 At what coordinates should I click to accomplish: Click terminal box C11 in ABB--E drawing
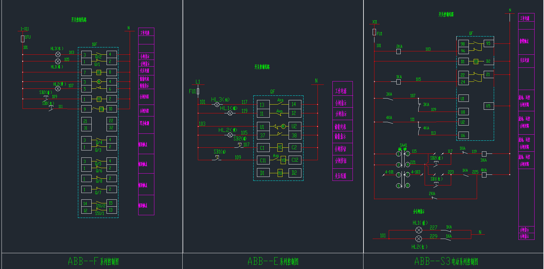263,160
